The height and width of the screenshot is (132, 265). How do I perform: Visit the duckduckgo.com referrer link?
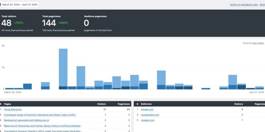150,115
